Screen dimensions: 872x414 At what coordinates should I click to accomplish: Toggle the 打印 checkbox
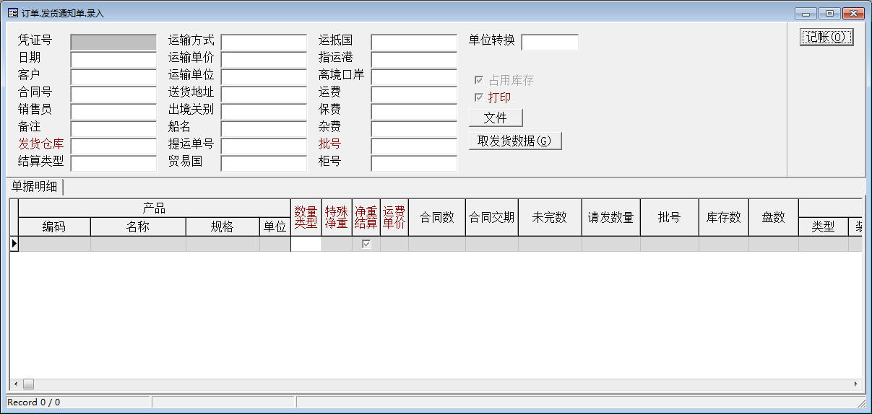[x=478, y=97]
